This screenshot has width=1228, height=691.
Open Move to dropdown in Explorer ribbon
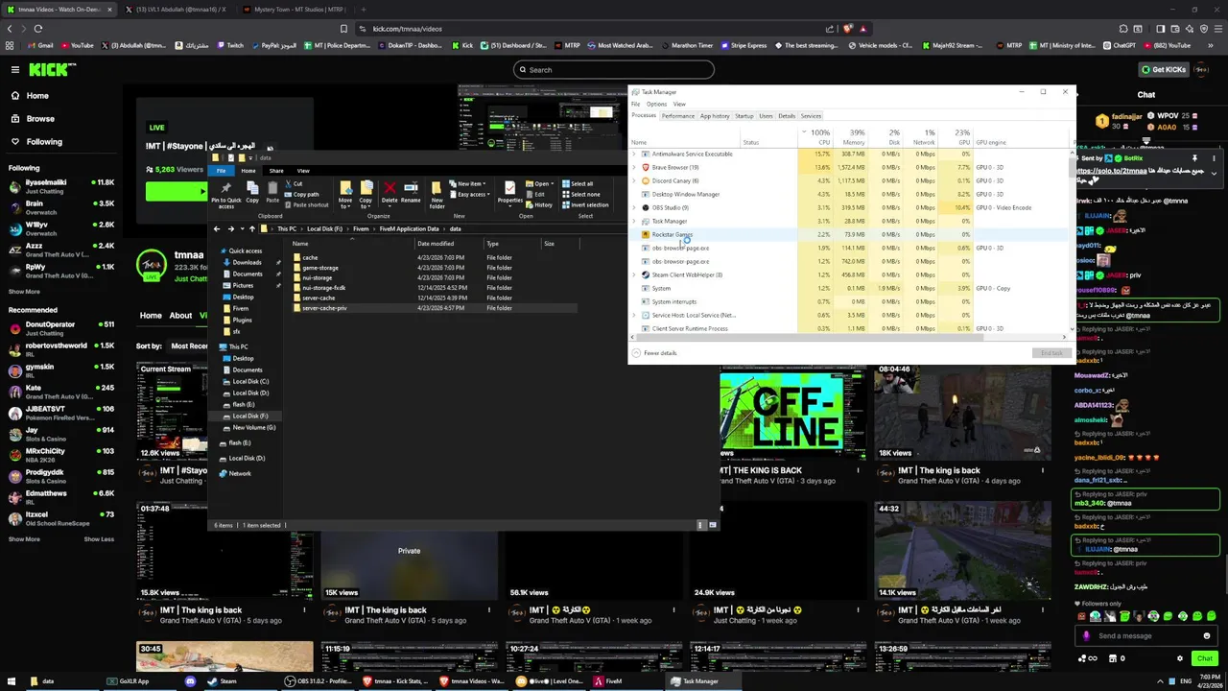coord(345,195)
